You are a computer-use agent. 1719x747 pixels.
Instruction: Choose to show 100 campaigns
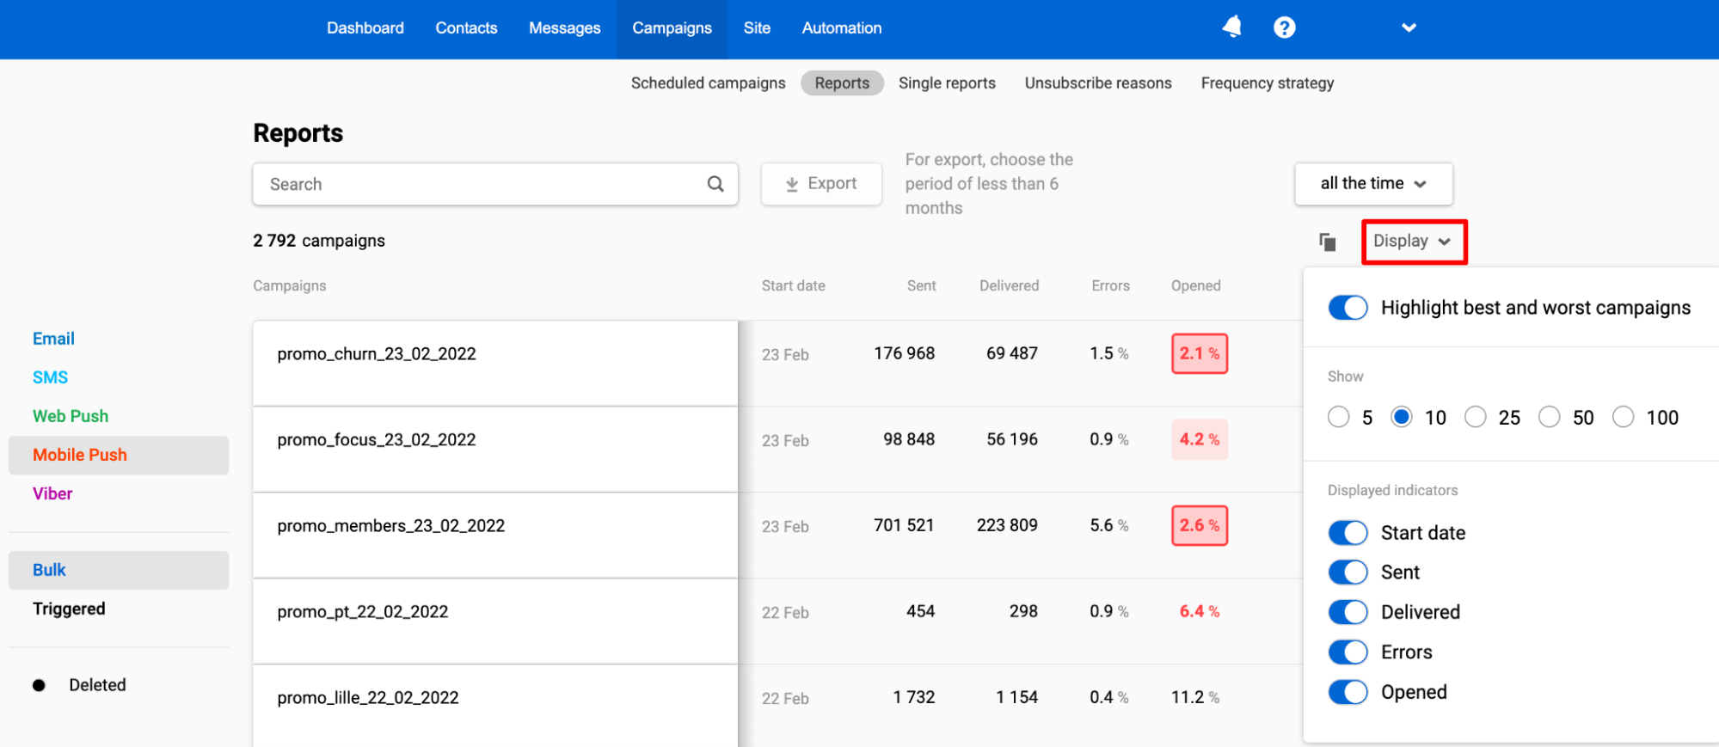(1623, 418)
